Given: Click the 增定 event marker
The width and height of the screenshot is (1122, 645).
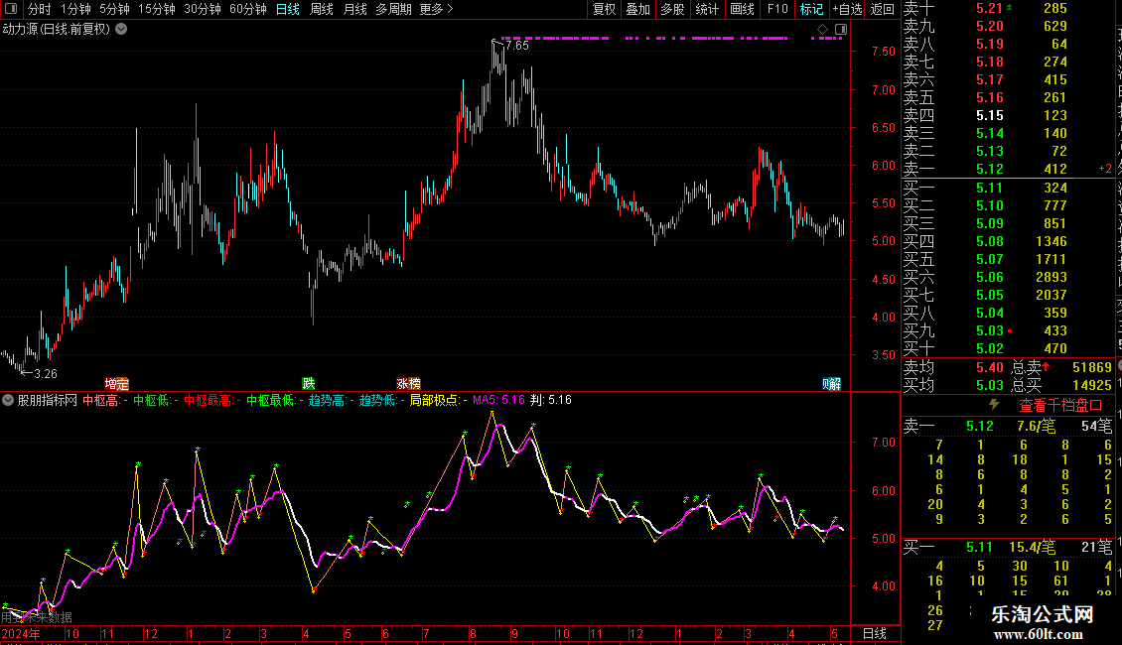Looking at the screenshot, I should click(x=116, y=384).
